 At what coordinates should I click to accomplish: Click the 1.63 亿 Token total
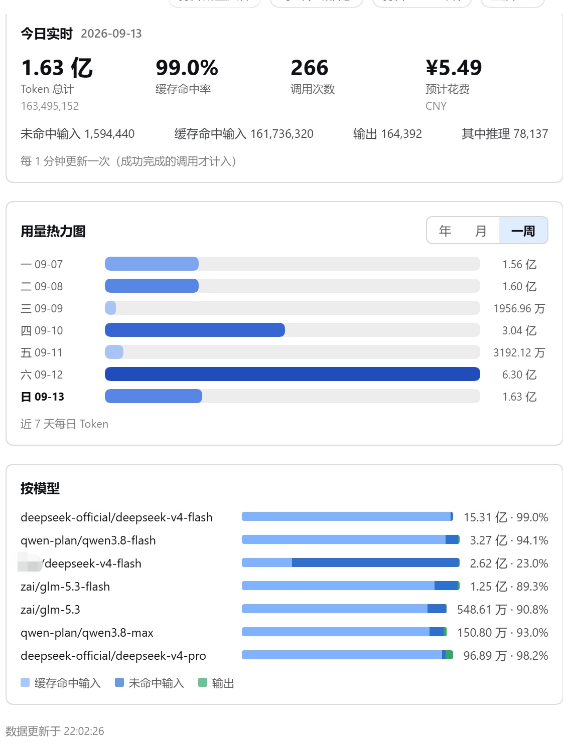click(x=57, y=68)
